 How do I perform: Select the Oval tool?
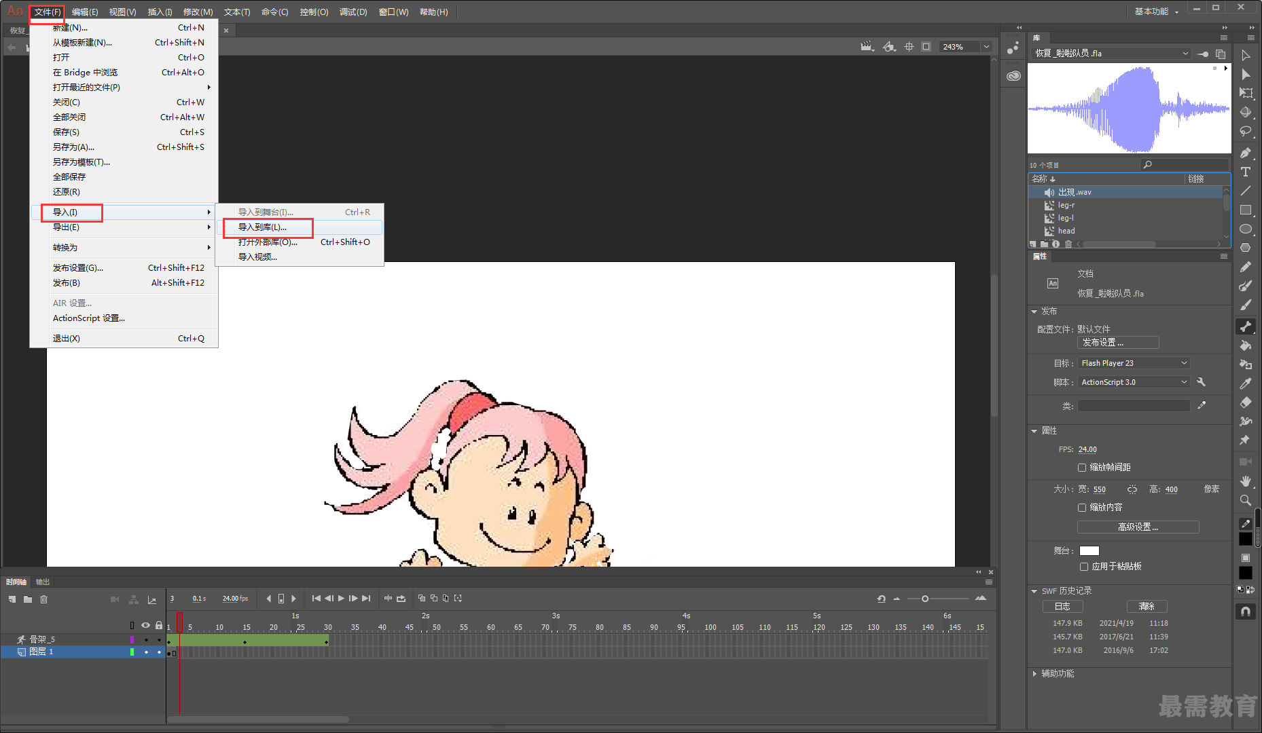point(1246,229)
